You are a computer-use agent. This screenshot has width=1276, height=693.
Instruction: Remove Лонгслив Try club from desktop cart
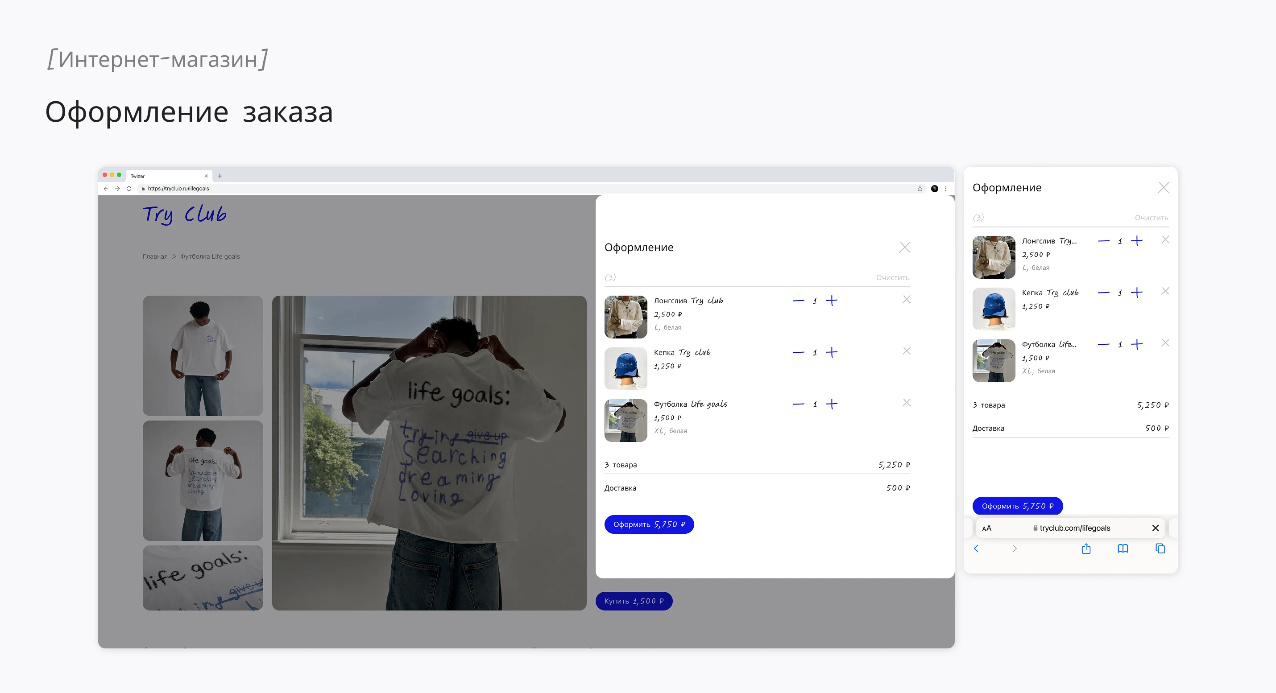(x=907, y=300)
